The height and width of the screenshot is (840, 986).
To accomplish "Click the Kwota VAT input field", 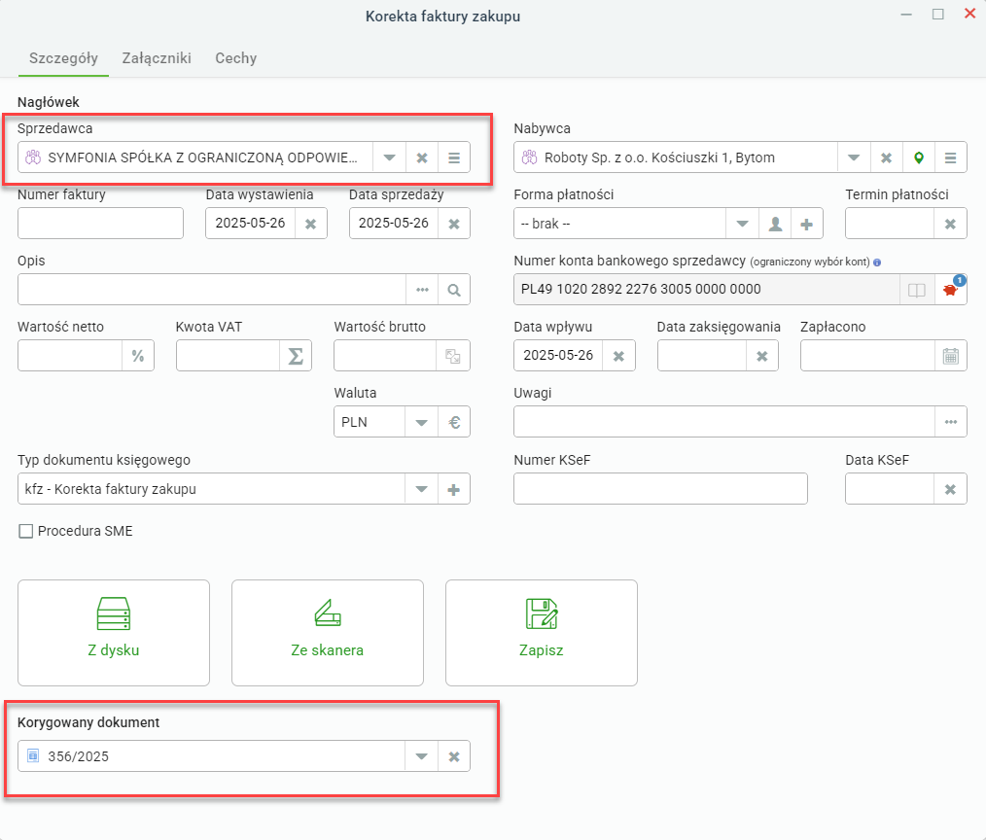I will coord(228,356).
